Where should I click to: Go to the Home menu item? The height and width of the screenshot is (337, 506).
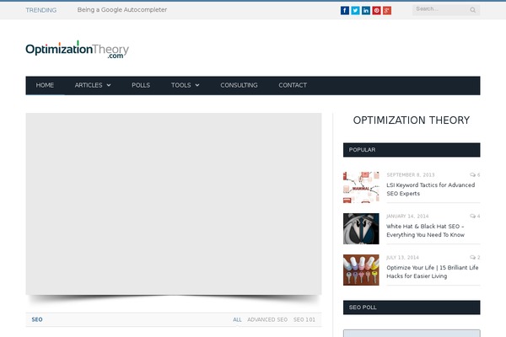point(45,85)
